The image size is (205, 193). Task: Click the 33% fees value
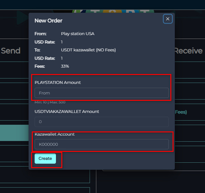65,66
